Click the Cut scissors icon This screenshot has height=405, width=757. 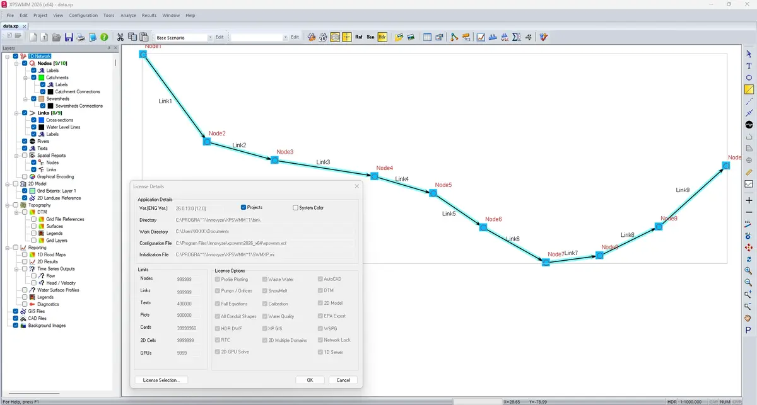[x=120, y=37]
